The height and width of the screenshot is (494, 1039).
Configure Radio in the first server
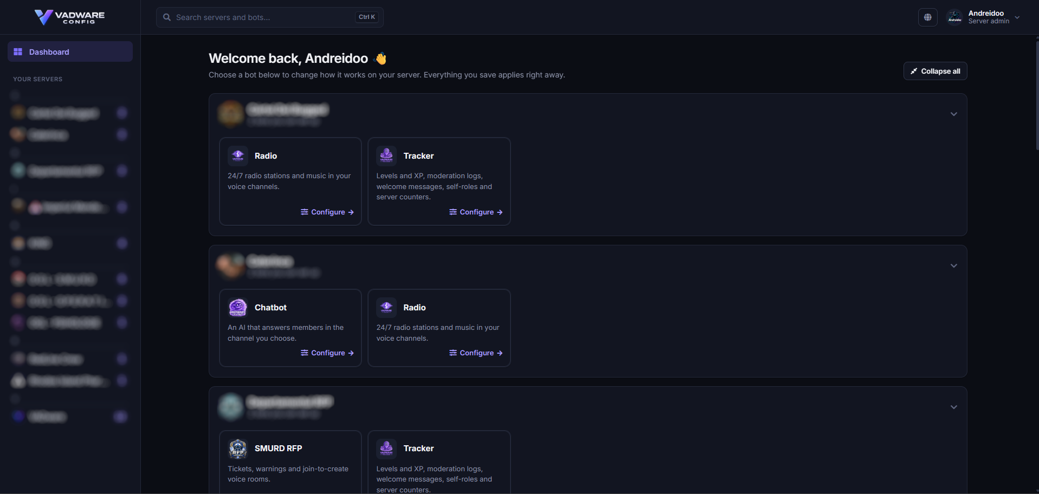click(327, 212)
